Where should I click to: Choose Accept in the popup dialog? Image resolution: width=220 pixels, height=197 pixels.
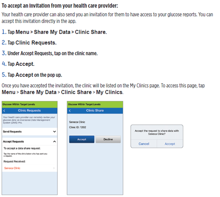click(170, 144)
